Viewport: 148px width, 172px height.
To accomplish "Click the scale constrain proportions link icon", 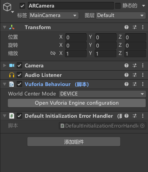I will click(53, 53).
